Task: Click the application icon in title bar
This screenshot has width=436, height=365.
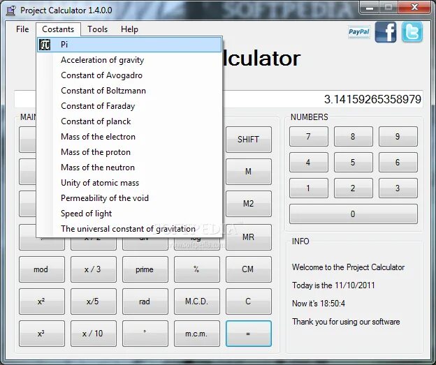Action: tap(11, 10)
